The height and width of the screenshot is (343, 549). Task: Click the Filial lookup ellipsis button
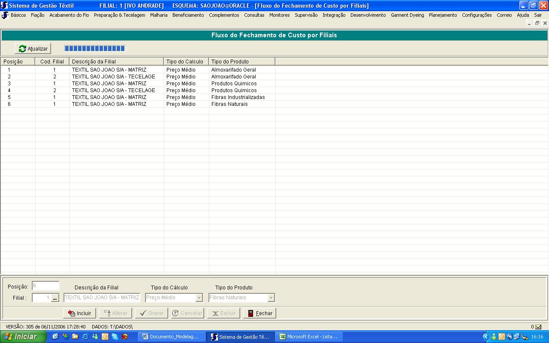tap(55, 298)
